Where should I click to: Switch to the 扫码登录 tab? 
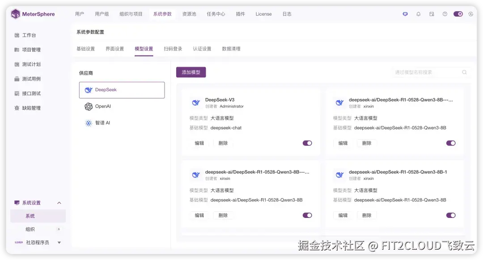click(173, 49)
